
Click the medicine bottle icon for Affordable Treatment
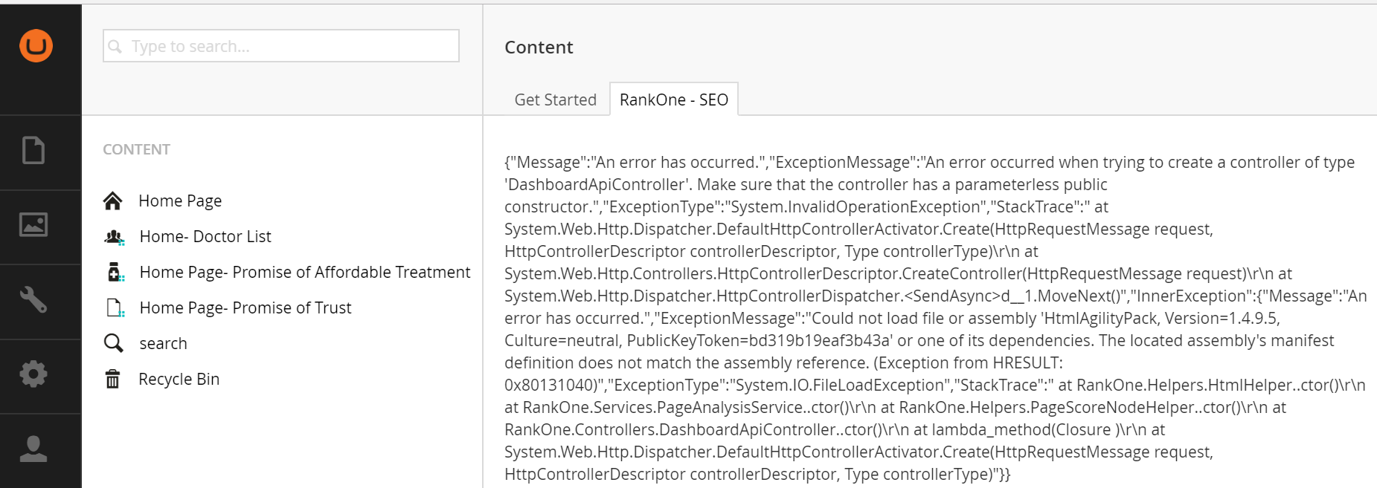coord(115,272)
